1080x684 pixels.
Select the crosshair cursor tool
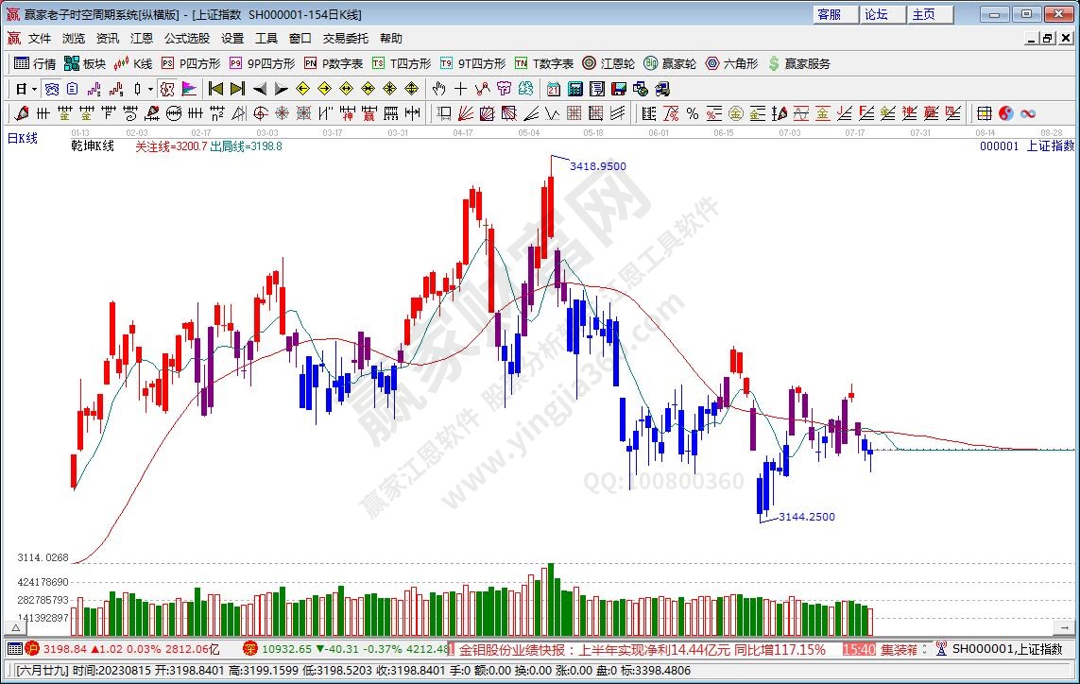(x=460, y=89)
